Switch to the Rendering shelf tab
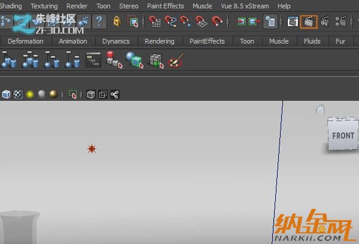The image size is (359, 244). 160,41
